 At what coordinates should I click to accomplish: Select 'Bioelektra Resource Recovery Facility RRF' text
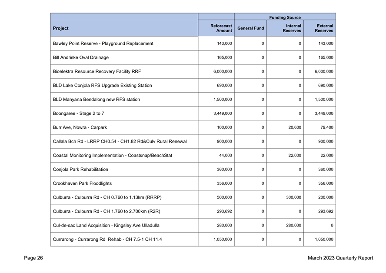(x=97, y=71)
